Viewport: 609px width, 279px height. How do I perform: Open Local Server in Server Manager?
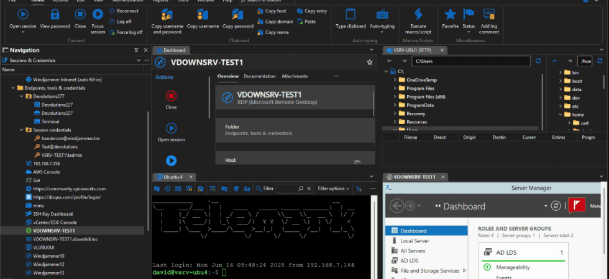(x=415, y=241)
